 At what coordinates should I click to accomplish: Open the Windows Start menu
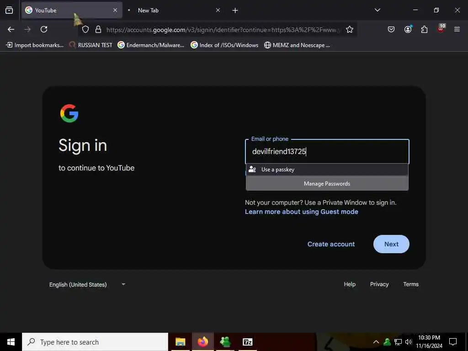click(11, 342)
